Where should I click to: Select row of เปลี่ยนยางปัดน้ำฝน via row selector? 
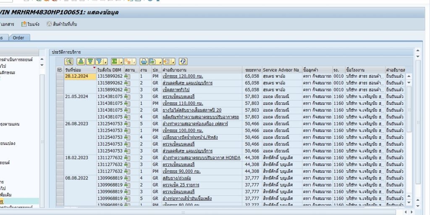click(x=60, y=137)
